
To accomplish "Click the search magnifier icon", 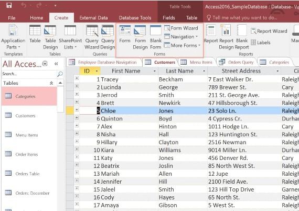I will [x=60, y=74].
